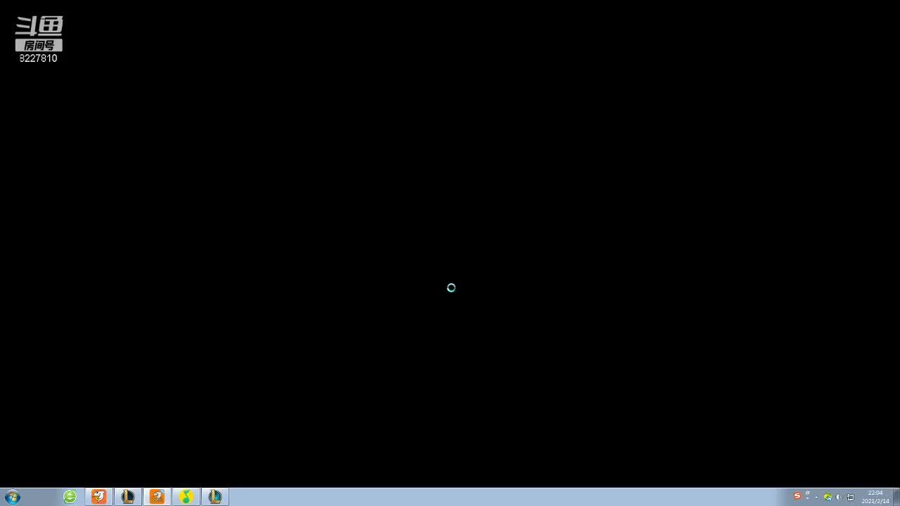Click the room number 8227810
The image size is (900, 506).
[39, 58]
